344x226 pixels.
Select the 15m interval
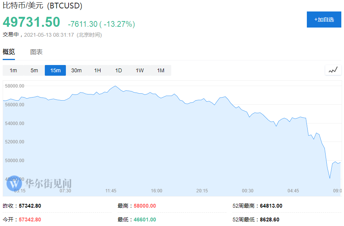(55, 70)
